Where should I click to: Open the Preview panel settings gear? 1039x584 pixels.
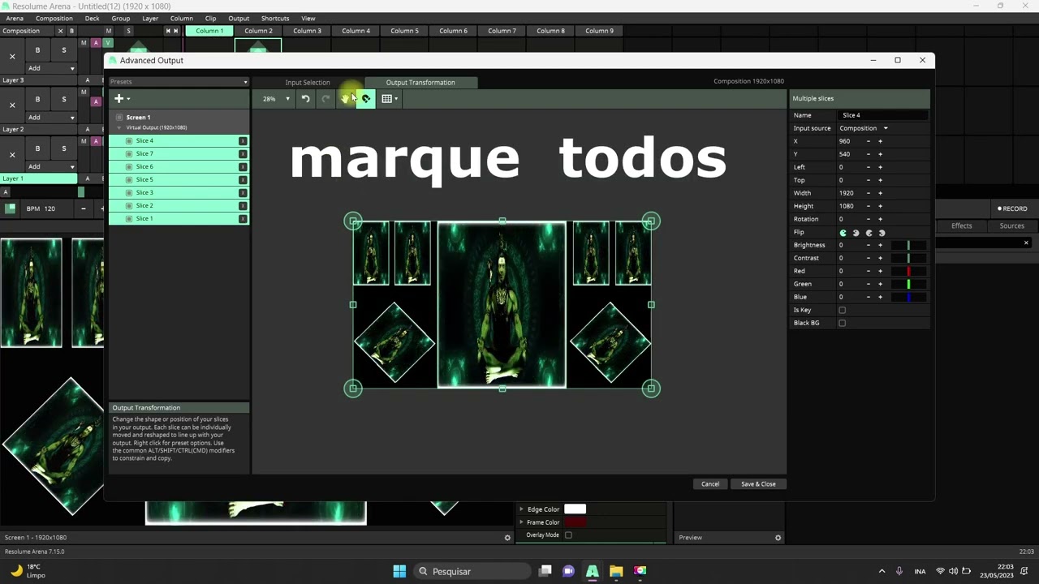click(x=778, y=538)
